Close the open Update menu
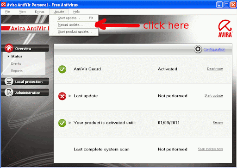This screenshot has width=237, height=168. [x=59, y=12]
